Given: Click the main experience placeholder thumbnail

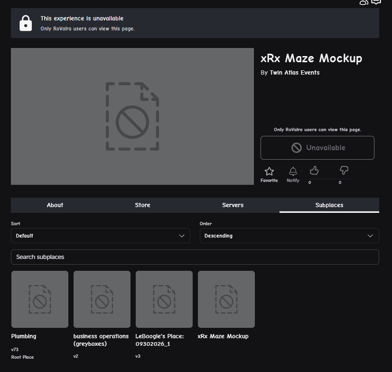Looking at the screenshot, I should click(132, 116).
